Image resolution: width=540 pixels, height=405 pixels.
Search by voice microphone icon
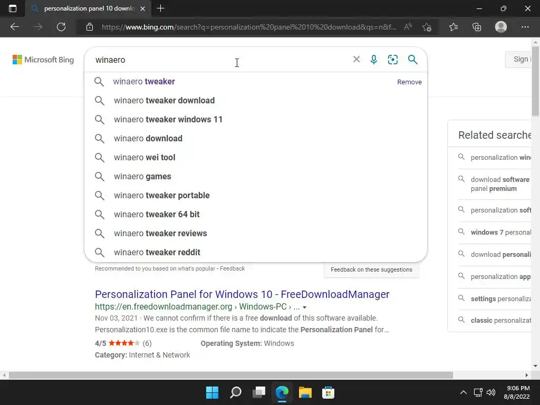click(374, 60)
